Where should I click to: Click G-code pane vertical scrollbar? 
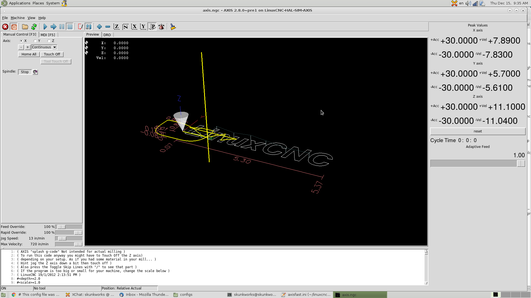(x=426, y=267)
